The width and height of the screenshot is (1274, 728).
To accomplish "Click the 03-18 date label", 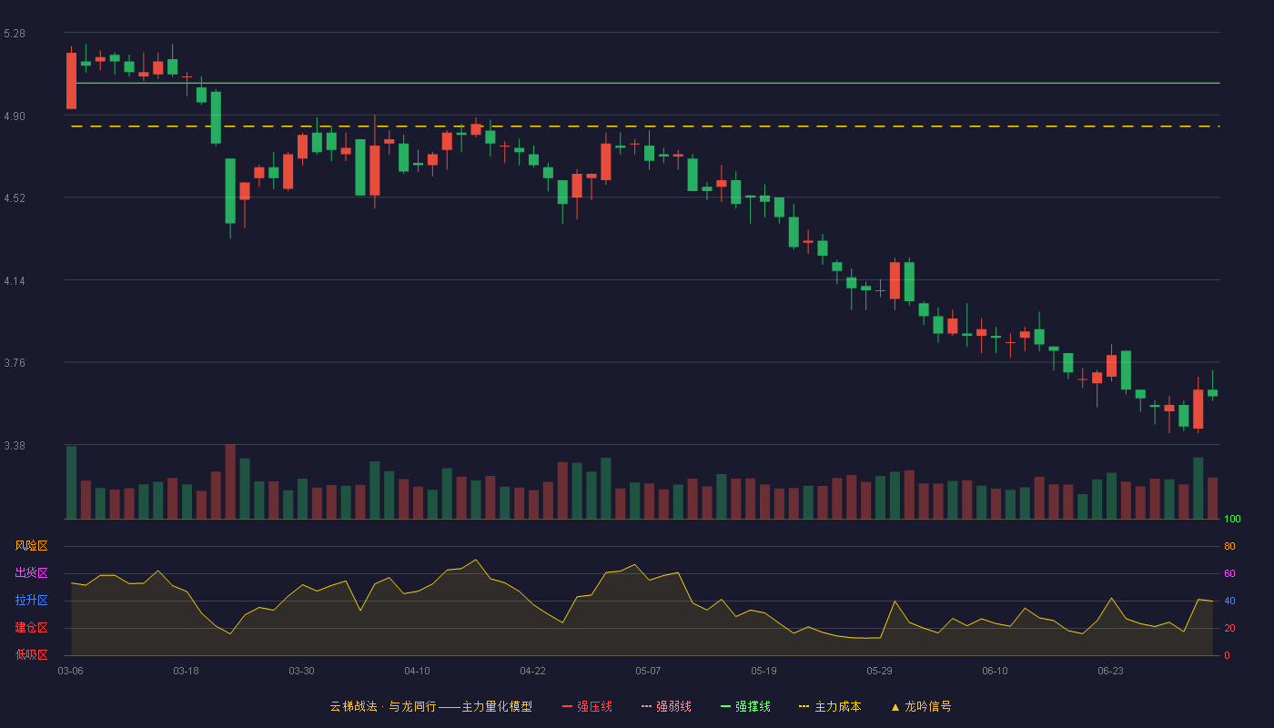I will coord(186,671).
